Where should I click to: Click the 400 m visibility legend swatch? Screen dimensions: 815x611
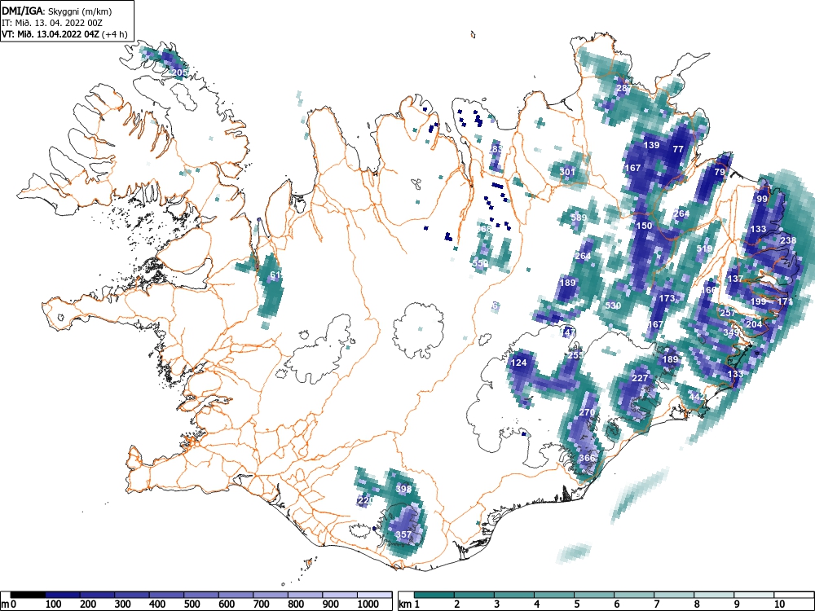167,595
